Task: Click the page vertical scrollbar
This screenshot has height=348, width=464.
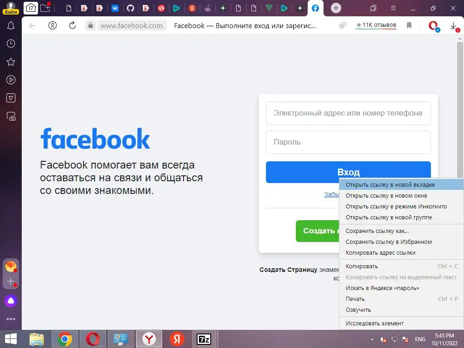Action: pyautogui.click(x=460, y=110)
